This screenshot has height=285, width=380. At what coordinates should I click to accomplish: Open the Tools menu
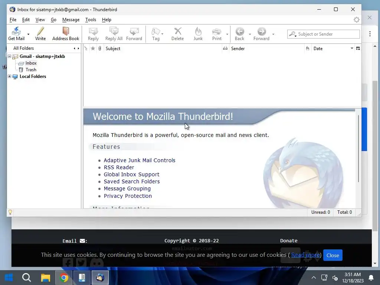click(x=91, y=20)
